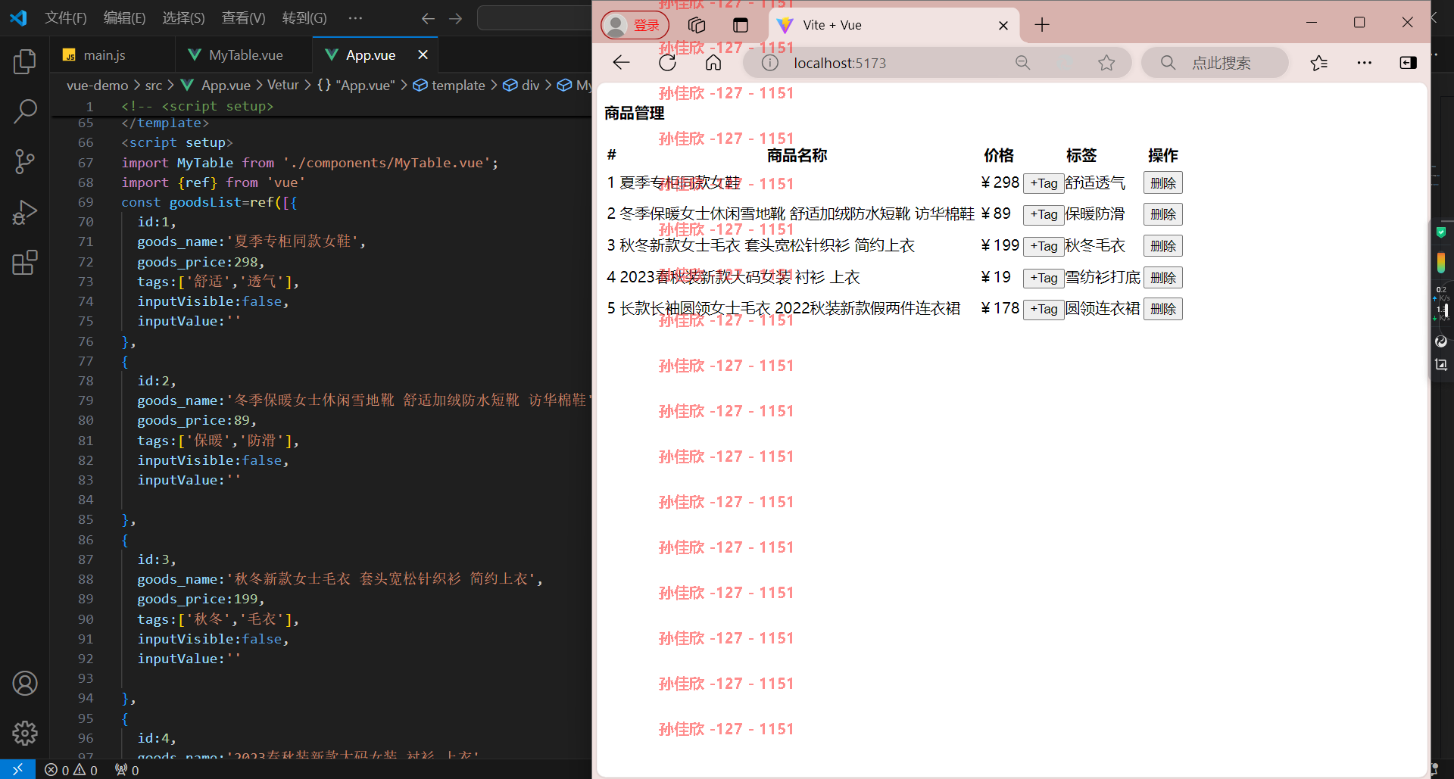The width and height of the screenshot is (1454, 779).
Task: Click the ports indicator in status bar
Action: (x=126, y=770)
